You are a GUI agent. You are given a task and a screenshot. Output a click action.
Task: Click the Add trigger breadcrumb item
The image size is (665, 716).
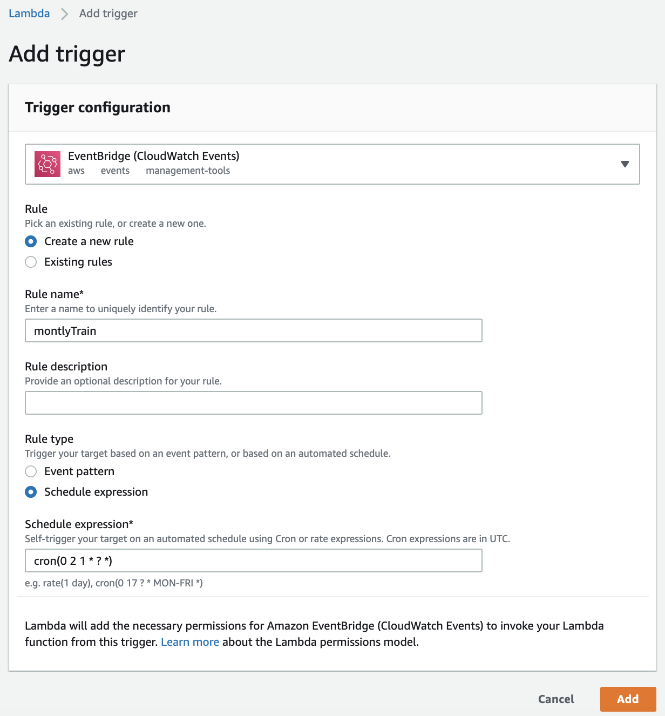coord(108,13)
